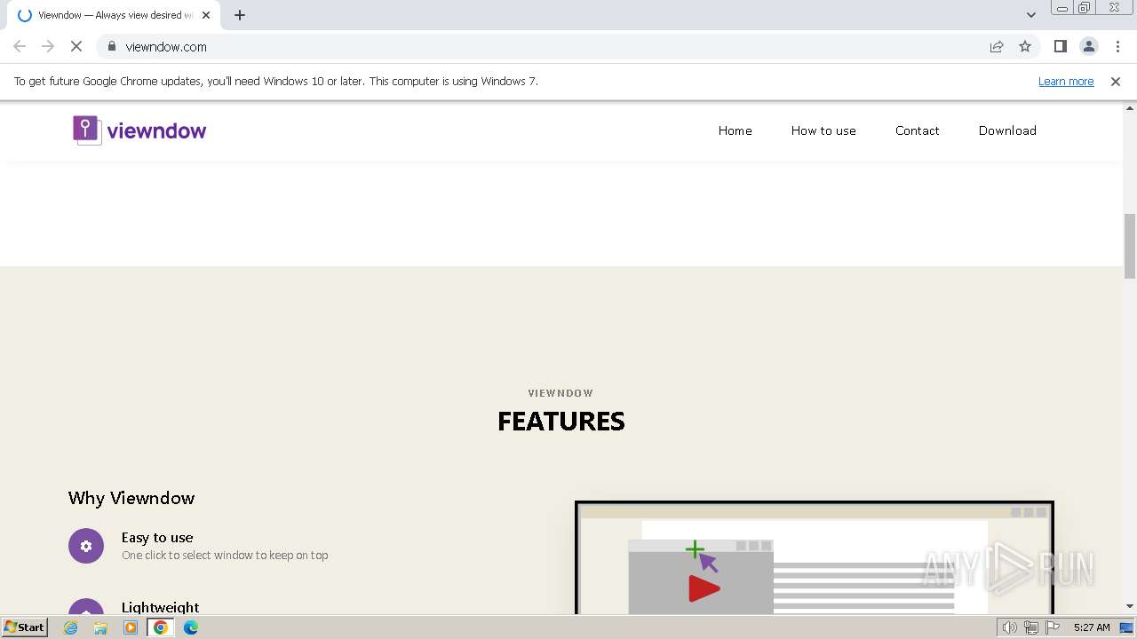Viewport: 1137px width, 639px height.
Task: Click the browser forward arrow
Action: [48, 46]
